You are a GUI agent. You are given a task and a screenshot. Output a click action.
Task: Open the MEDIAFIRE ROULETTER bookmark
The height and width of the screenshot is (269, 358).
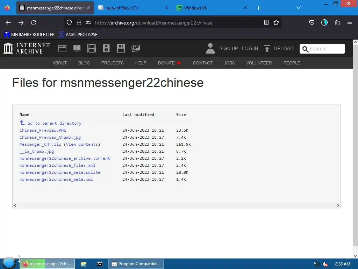coord(29,35)
